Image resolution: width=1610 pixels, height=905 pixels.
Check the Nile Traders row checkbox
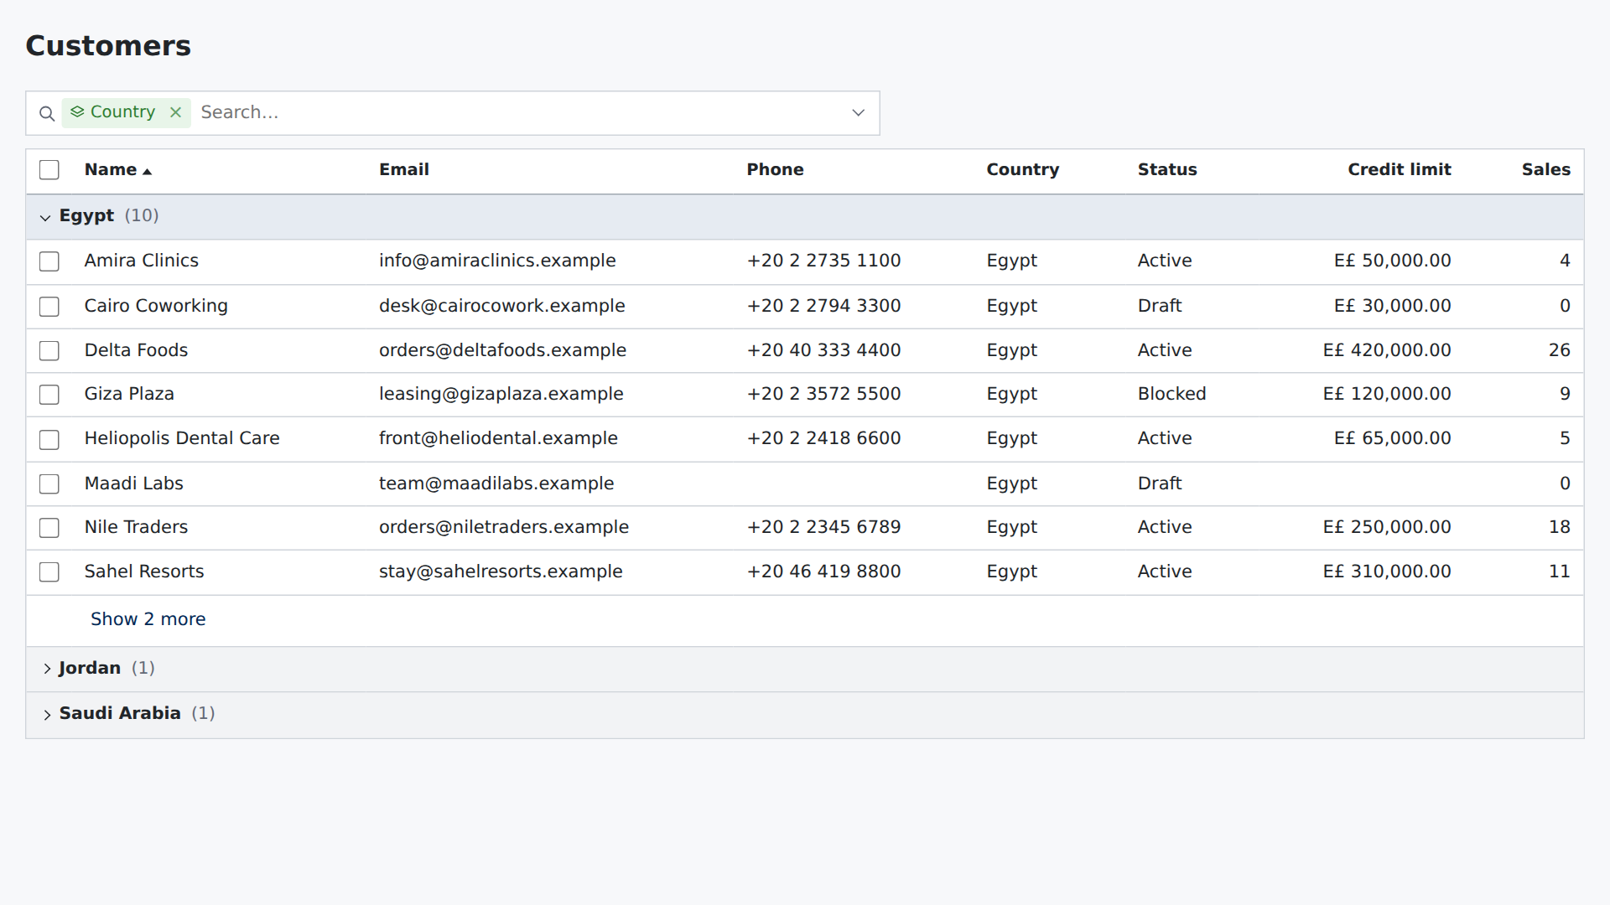(49, 528)
